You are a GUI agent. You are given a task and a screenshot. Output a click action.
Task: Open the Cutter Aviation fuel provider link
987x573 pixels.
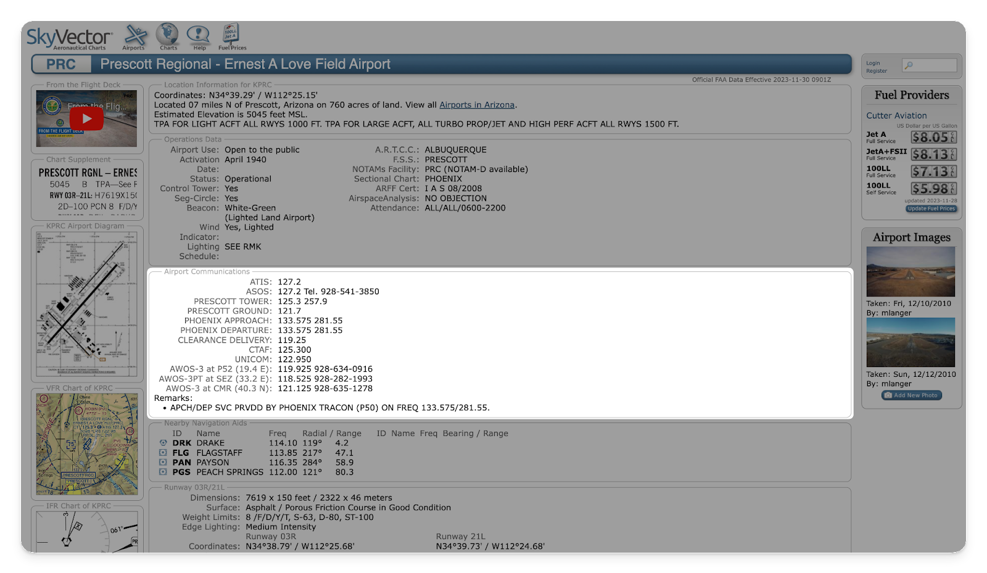(896, 115)
